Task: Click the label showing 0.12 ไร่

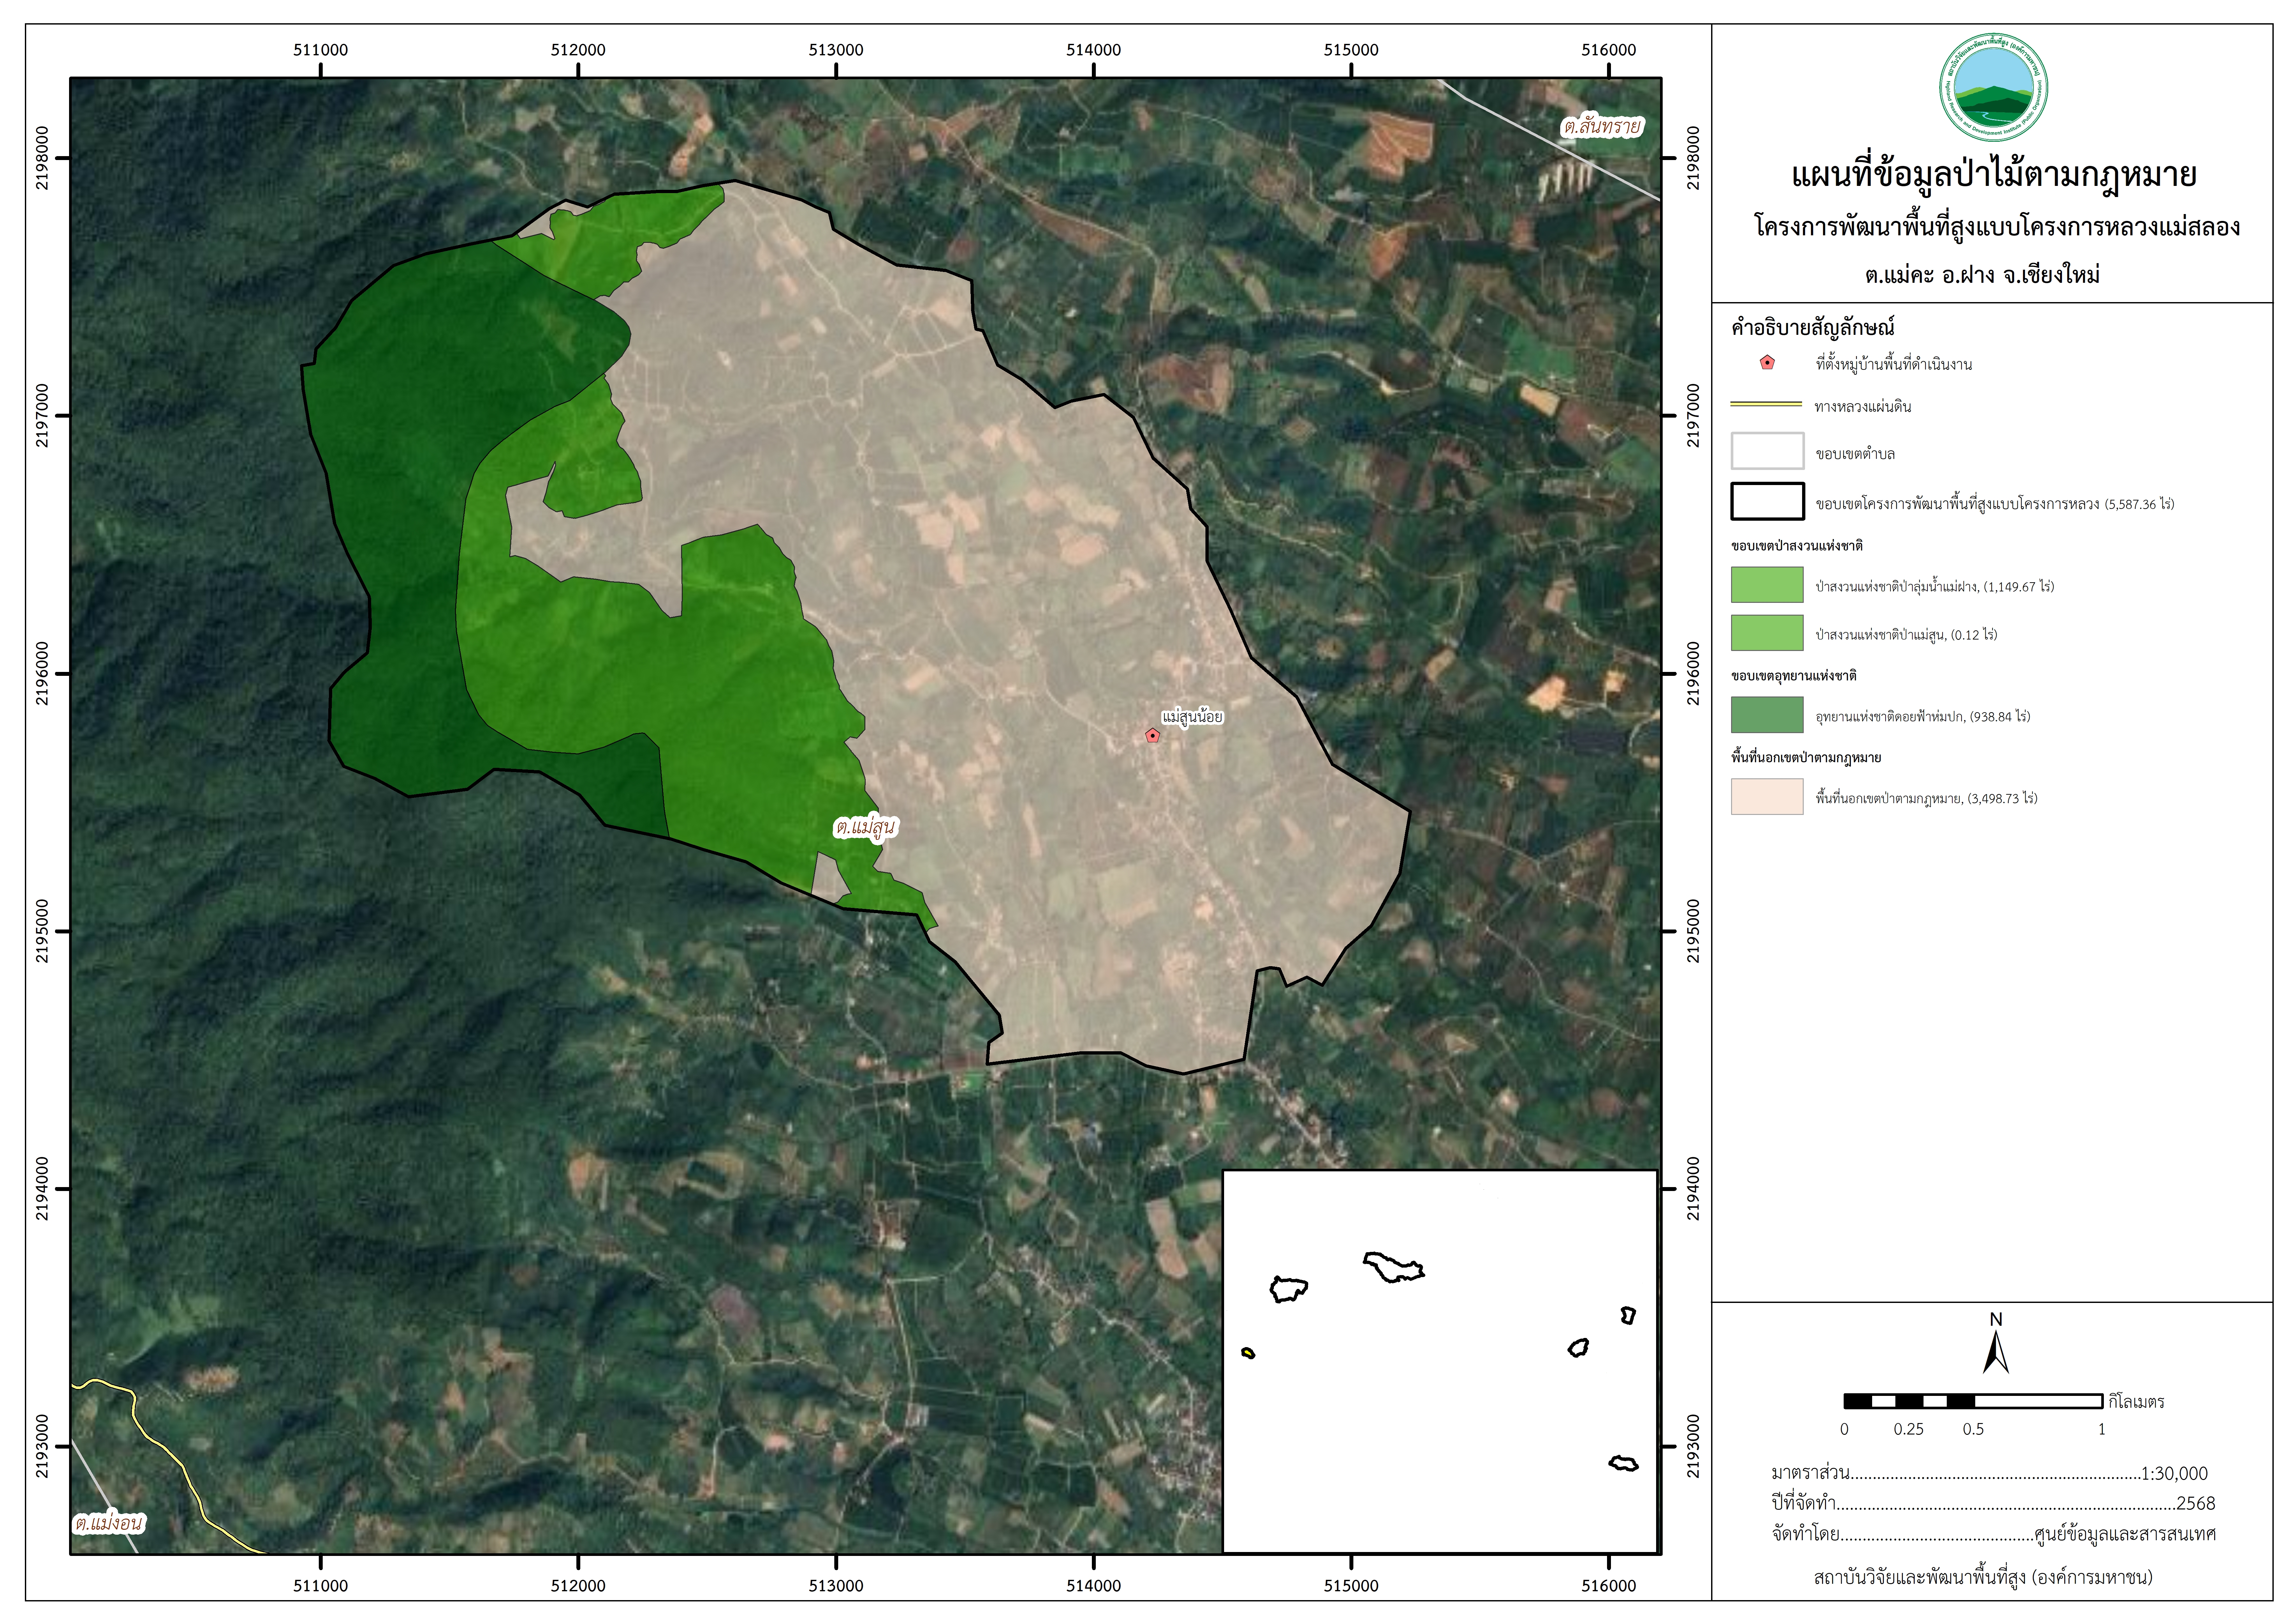Action: pos(1906,635)
